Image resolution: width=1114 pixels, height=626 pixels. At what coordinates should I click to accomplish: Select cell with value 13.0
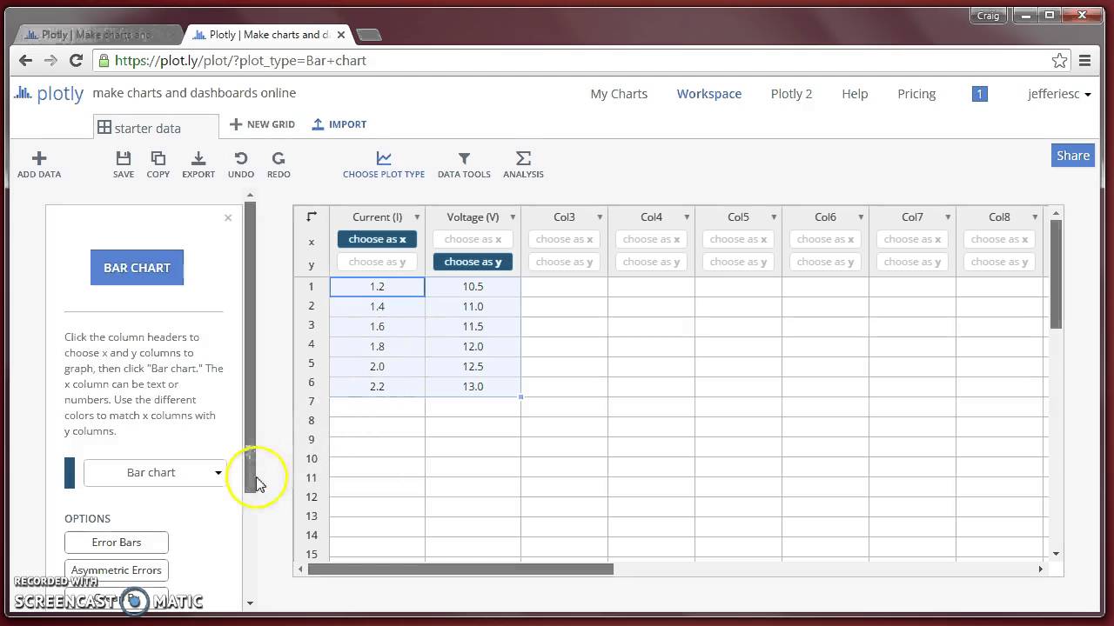tap(473, 386)
